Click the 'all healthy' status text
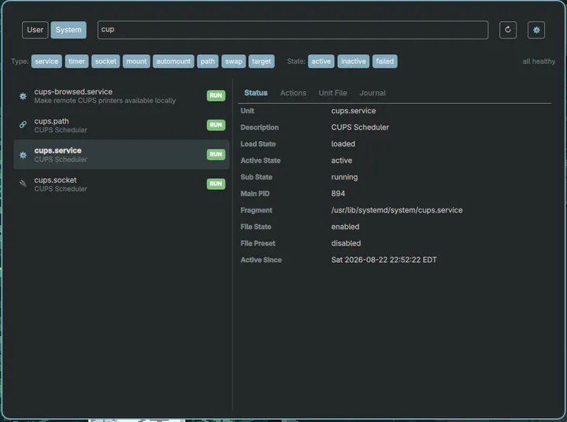The height and width of the screenshot is (422, 567). click(539, 61)
